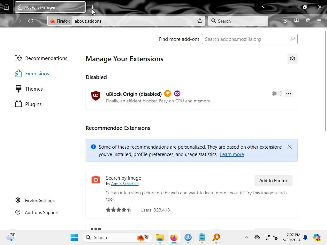
Task: Click the uBlock Origin shield icon
Action: (x=96, y=96)
